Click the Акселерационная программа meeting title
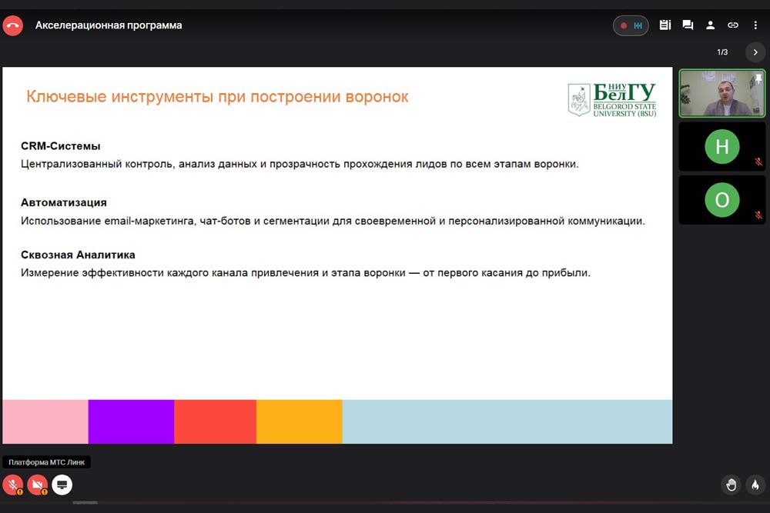 (x=109, y=25)
